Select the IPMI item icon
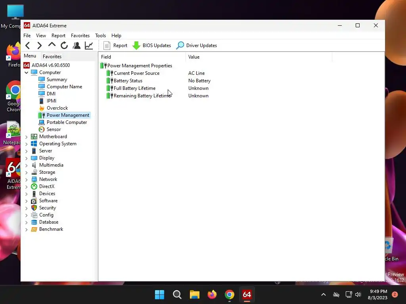This screenshot has height=304, width=406. (41, 101)
